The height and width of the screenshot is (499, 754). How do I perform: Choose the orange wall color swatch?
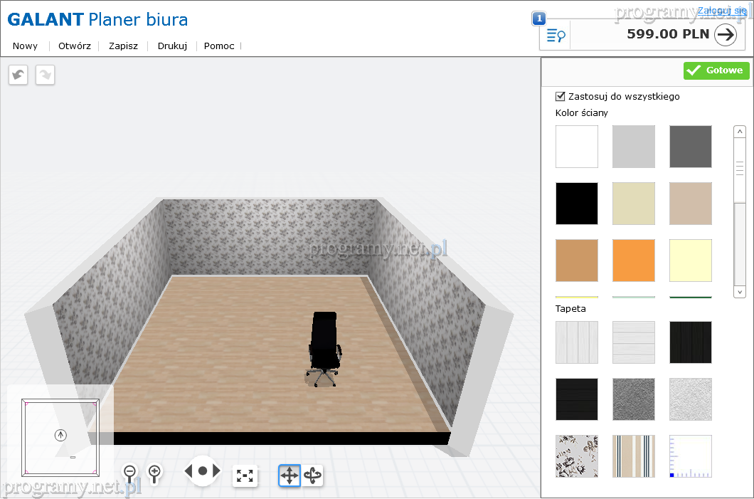pyautogui.click(x=633, y=261)
